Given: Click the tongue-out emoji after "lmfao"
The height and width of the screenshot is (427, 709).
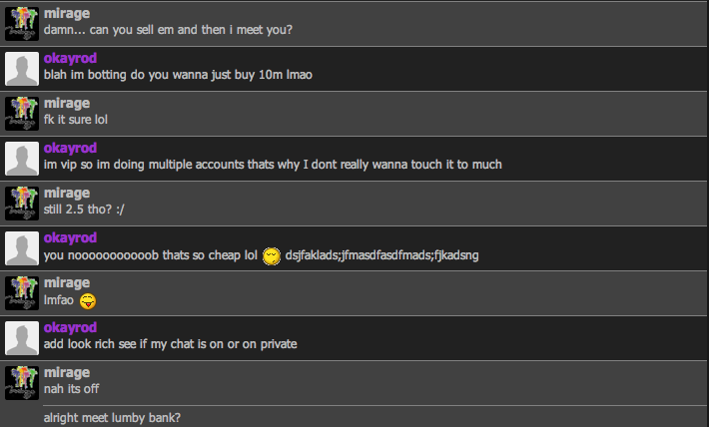Looking at the screenshot, I should [88, 301].
